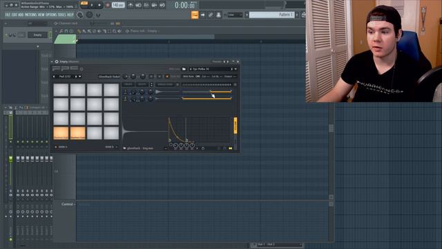
Task: Click the Empty channel button in channel rack
Action: (37, 35)
